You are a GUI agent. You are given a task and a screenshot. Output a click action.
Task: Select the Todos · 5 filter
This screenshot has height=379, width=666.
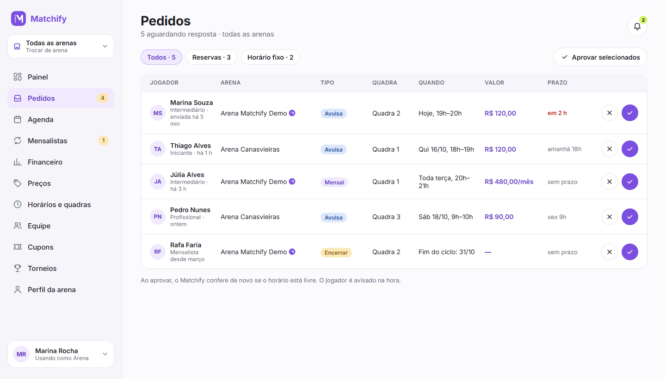click(161, 57)
